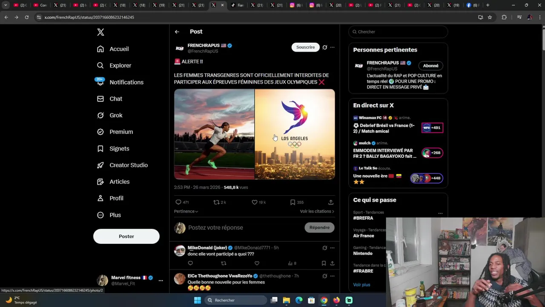Open Grok on ElCe Thethoughone reply
This screenshot has width=545, height=307.
[325, 276]
